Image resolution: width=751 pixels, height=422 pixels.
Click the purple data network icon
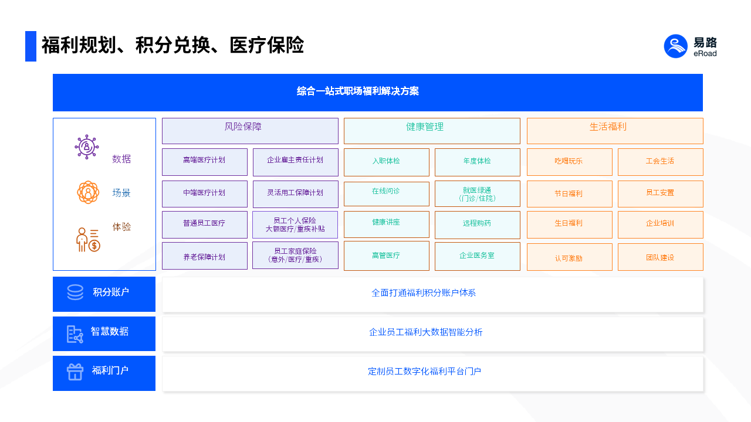coord(87,147)
